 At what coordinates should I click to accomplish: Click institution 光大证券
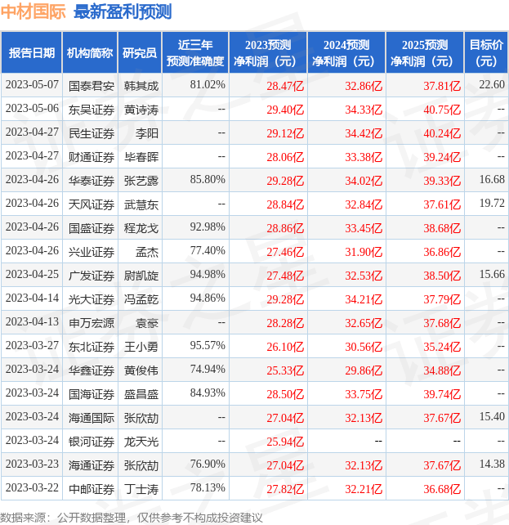pyautogui.click(x=92, y=299)
